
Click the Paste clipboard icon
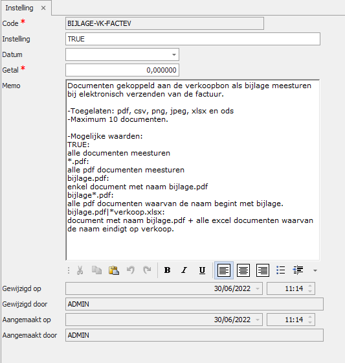point(114,270)
